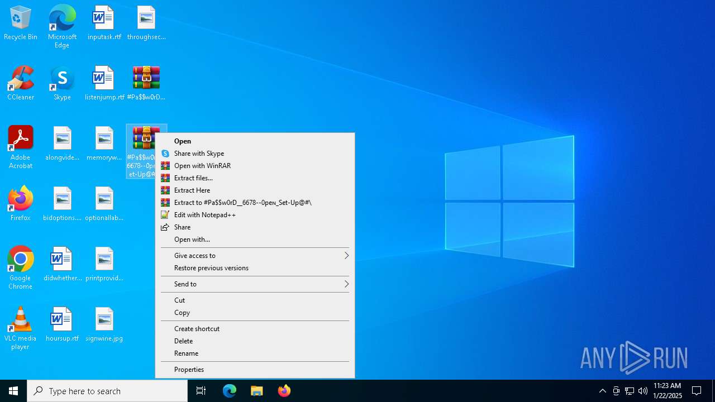Select the CCleaner desktop shortcut

[21, 83]
